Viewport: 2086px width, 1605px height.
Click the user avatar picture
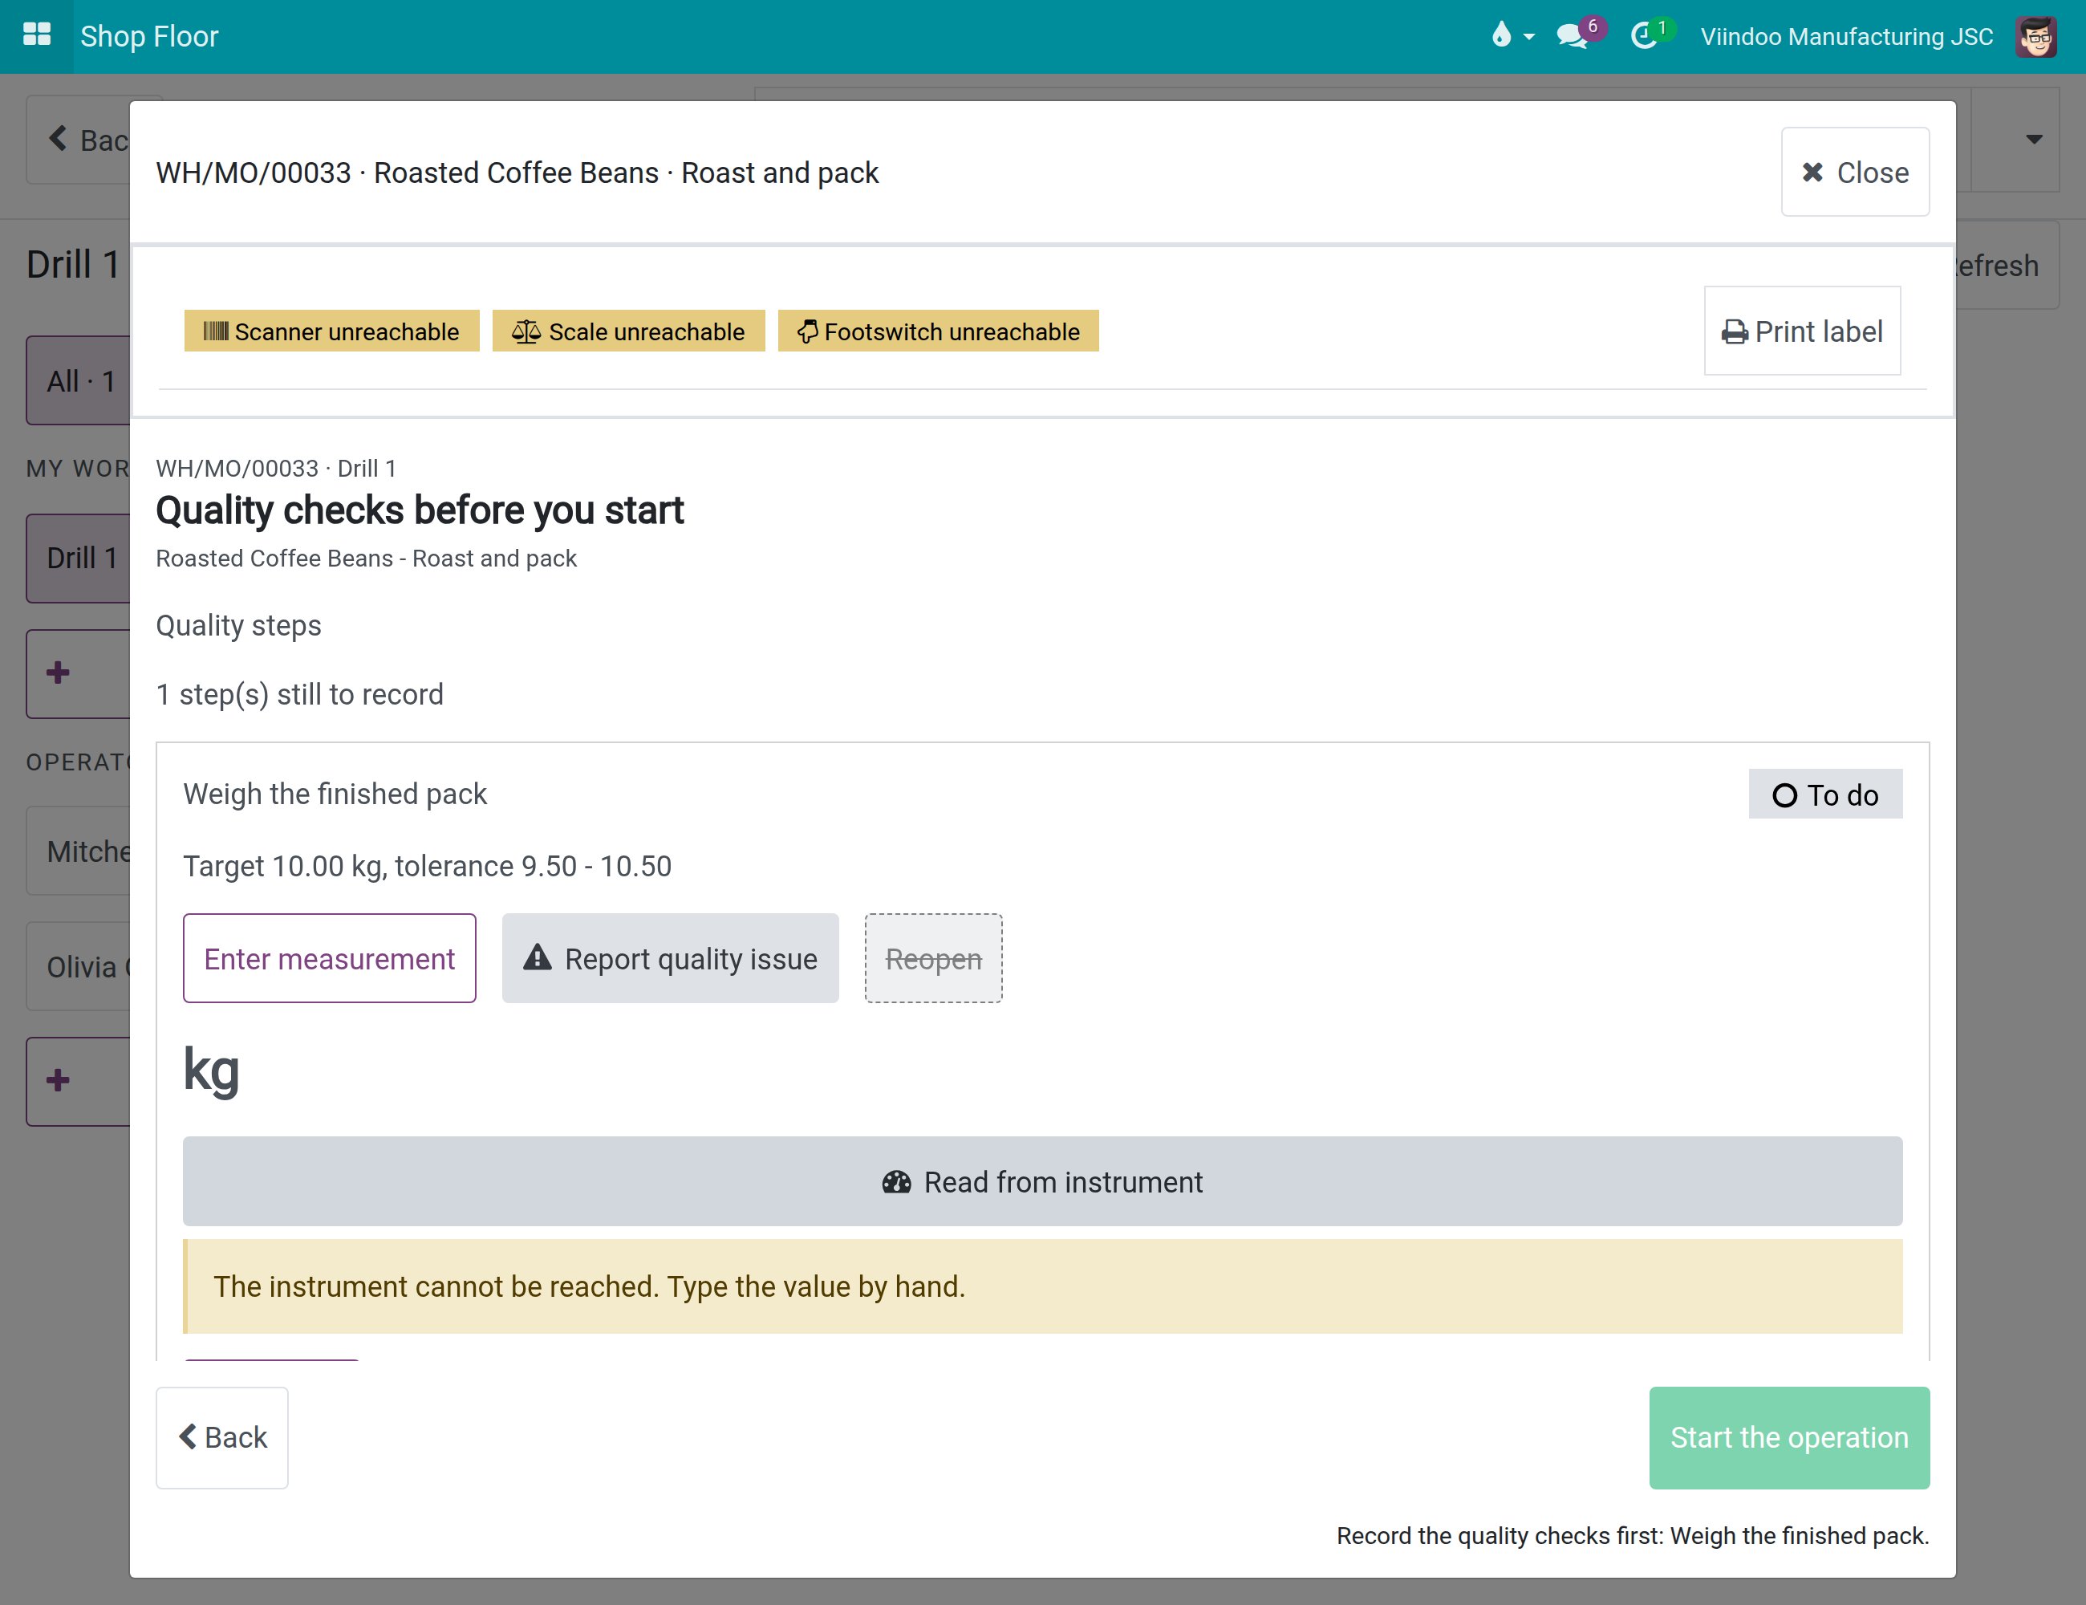2035,36
